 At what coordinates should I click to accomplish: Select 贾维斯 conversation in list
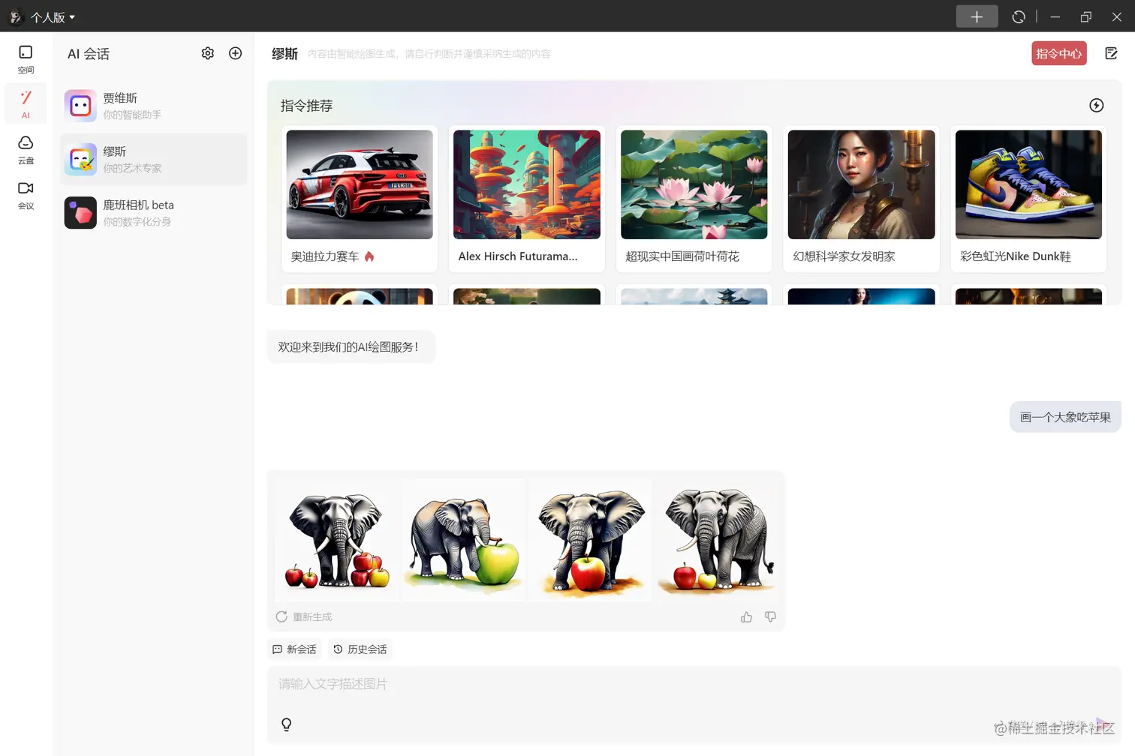click(154, 106)
